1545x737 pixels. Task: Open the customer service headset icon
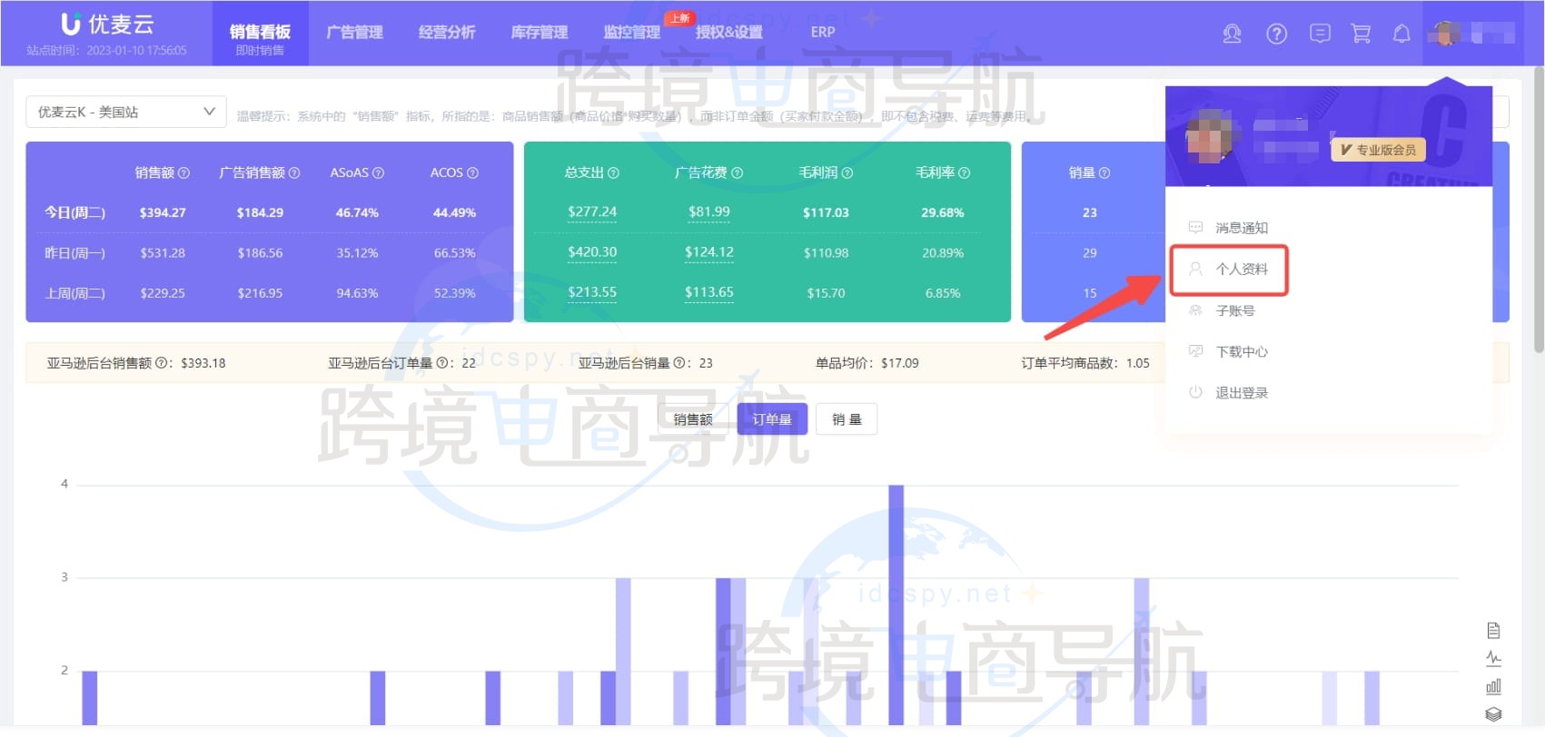[x=1232, y=34]
